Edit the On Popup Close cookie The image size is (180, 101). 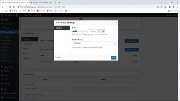134,61
